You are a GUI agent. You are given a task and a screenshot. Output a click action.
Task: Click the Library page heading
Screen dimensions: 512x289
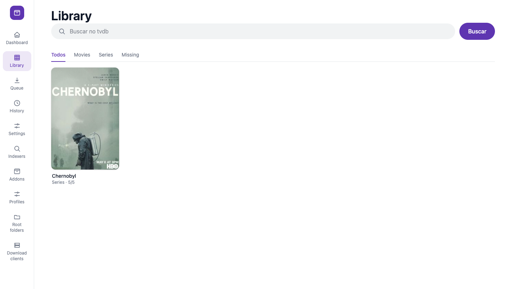(x=71, y=16)
